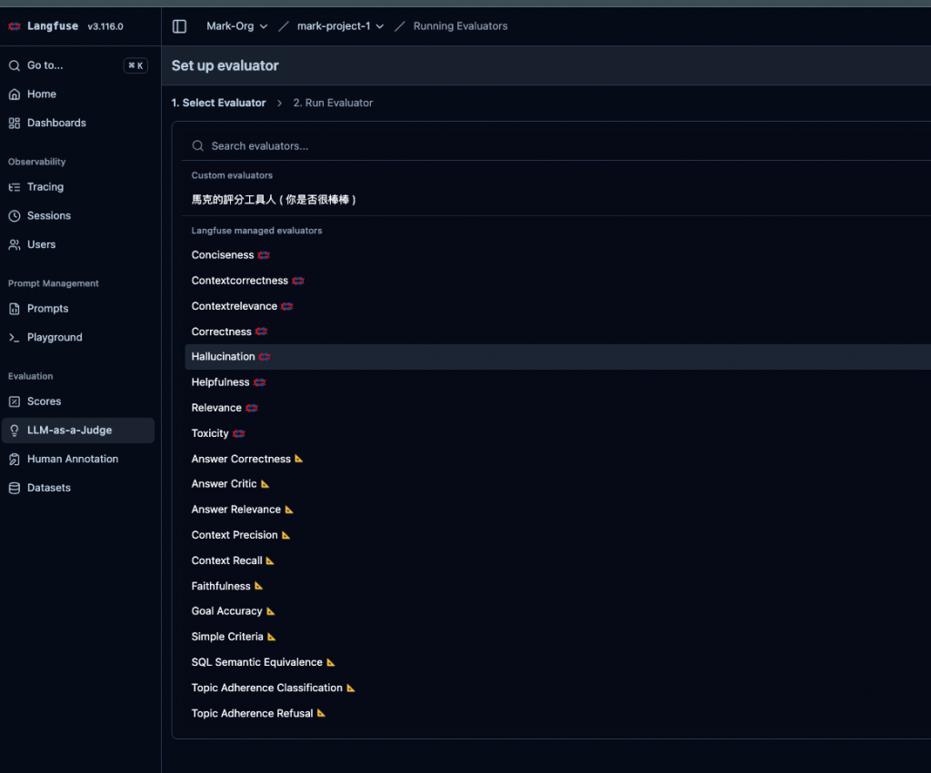Viewport: 931px width, 773px height.
Task: Open Sessions in the sidebar
Action: point(78,216)
